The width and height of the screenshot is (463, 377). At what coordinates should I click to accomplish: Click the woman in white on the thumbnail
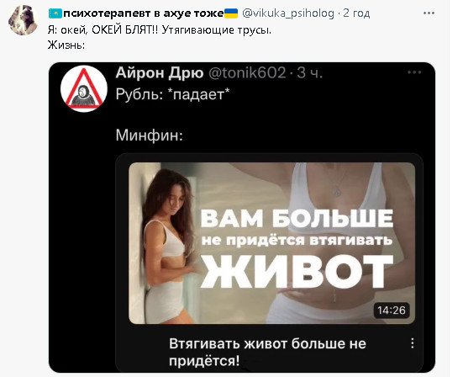pyautogui.click(x=167, y=246)
